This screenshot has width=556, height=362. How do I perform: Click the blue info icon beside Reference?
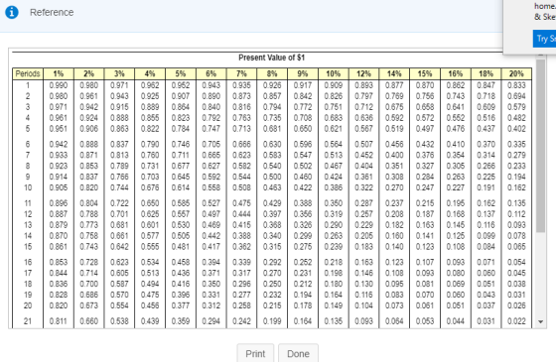click(12, 12)
